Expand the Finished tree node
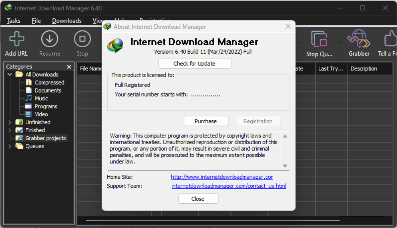This screenshot has width=397, height=228. [10, 130]
